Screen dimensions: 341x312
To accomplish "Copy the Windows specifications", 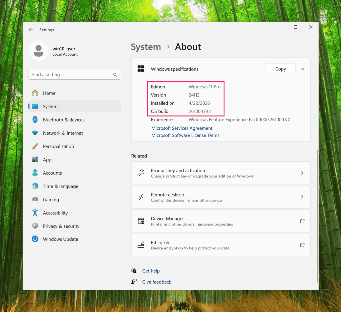I will pyautogui.click(x=280, y=69).
